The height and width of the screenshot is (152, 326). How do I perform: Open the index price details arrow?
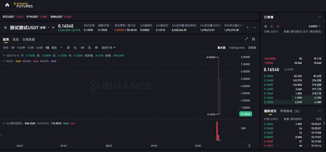110,25
